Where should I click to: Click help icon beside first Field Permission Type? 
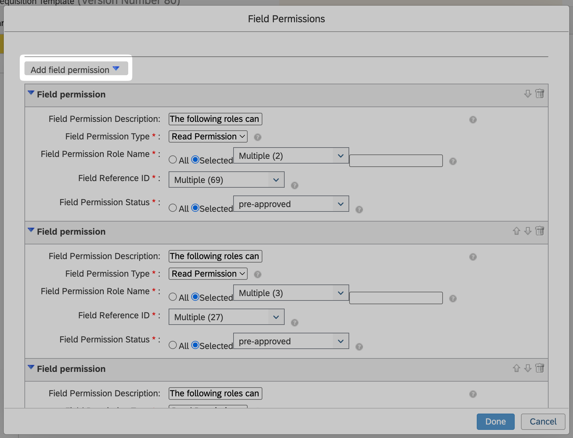point(257,137)
